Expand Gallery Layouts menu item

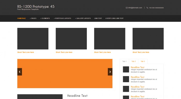click(83, 18)
